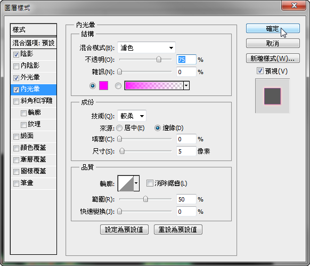Enable the 顏色覆蓋 checkbox
Image resolution: width=310 pixels, height=266 pixels.
tap(16, 148)
